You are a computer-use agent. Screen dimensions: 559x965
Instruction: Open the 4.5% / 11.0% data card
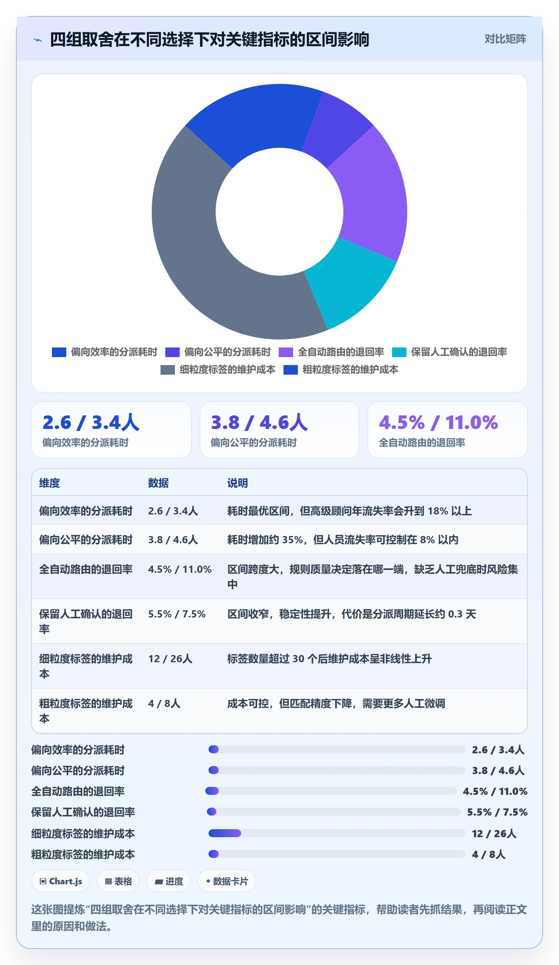[x=448, y=430]
